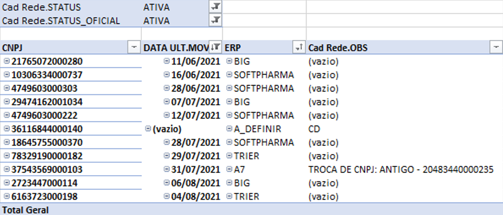503x215 pixels.
Task: Select the CD observation cell
Action: (x=314, y=129)
